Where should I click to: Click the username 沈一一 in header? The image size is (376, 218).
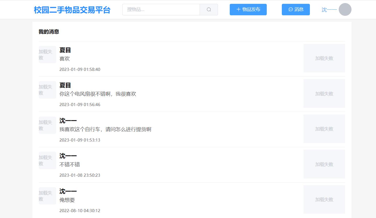tap(329, 10)
